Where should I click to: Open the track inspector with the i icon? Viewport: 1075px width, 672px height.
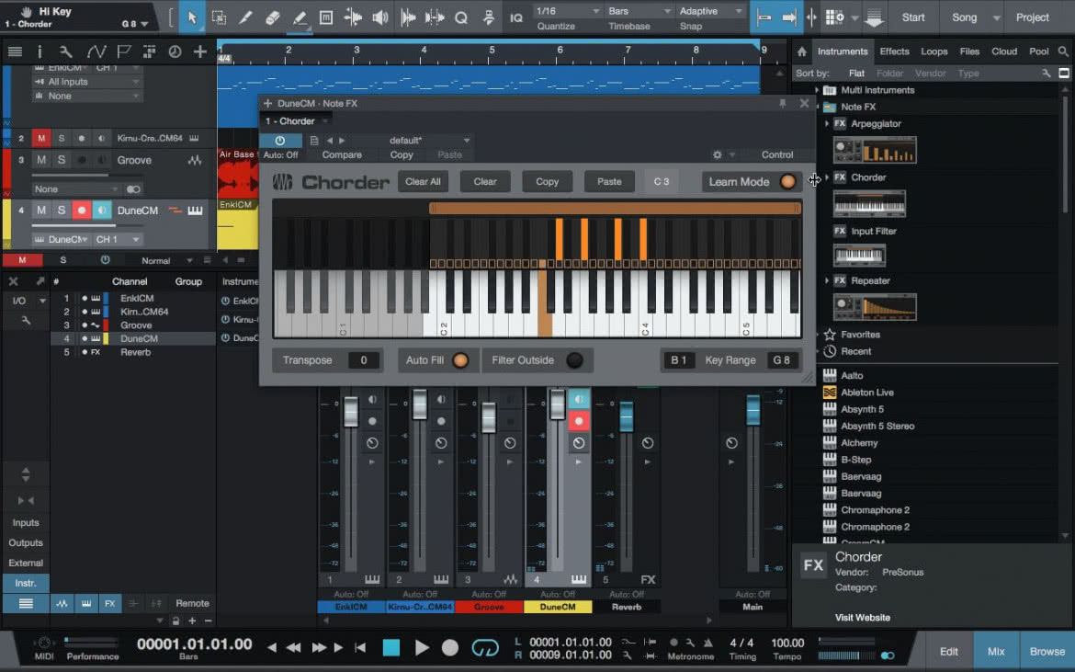pos(40,51)
